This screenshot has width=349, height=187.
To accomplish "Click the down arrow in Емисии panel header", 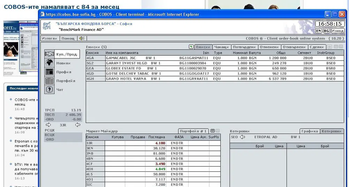I will [335, 47].
